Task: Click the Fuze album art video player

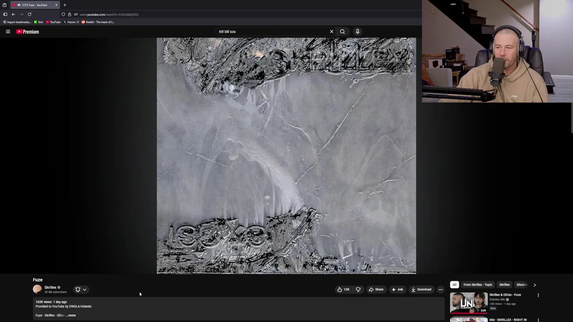Action: (x=286, y=156)
